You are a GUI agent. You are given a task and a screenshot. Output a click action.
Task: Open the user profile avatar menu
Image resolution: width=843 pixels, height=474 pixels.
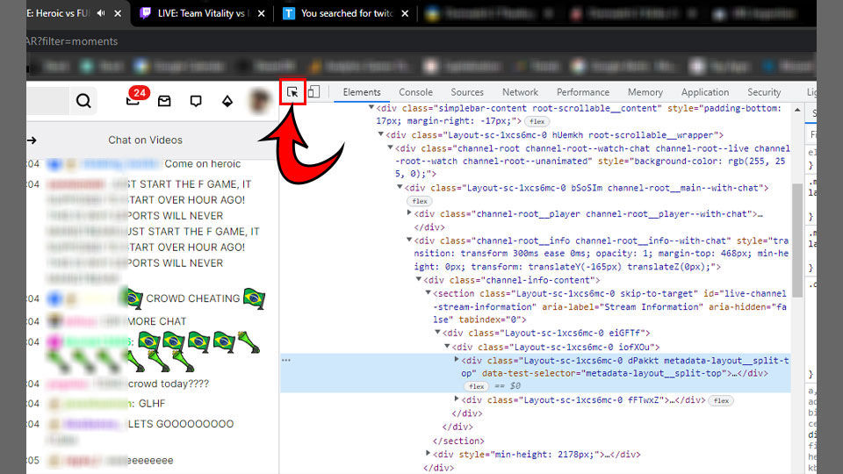point(260,100)
